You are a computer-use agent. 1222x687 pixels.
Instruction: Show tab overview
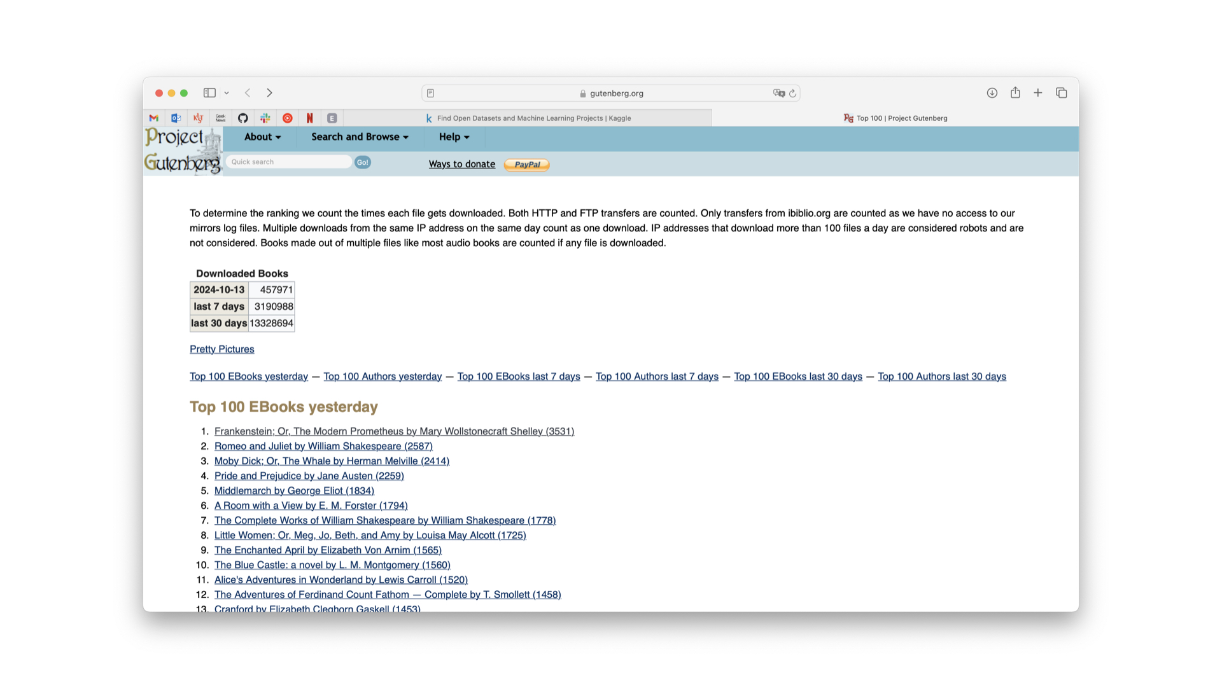pyautogui.click(x=1061, y=93)
